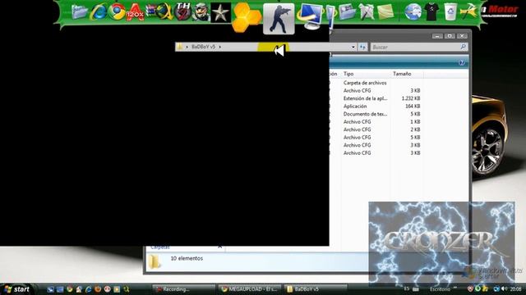This screenshot has height=295, width=526.
Task: Launch Counter-Strike from the dock
Action: (x=279, y=19)
